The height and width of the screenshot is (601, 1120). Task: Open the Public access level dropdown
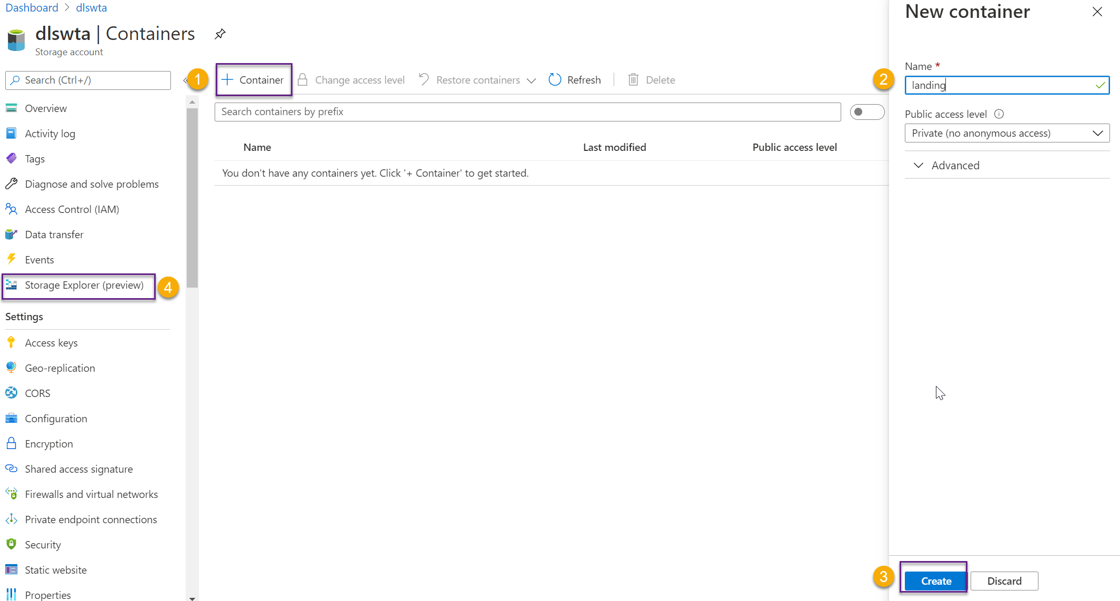[1007, 134]
